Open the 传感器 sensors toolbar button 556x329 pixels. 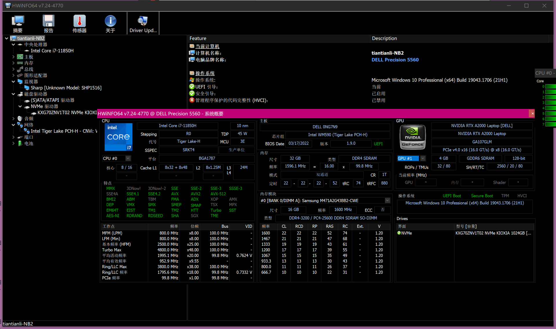[79, 24]
